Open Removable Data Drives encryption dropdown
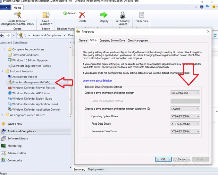The height and width of the screenshot is (175, 218). (x=185, y=131)
